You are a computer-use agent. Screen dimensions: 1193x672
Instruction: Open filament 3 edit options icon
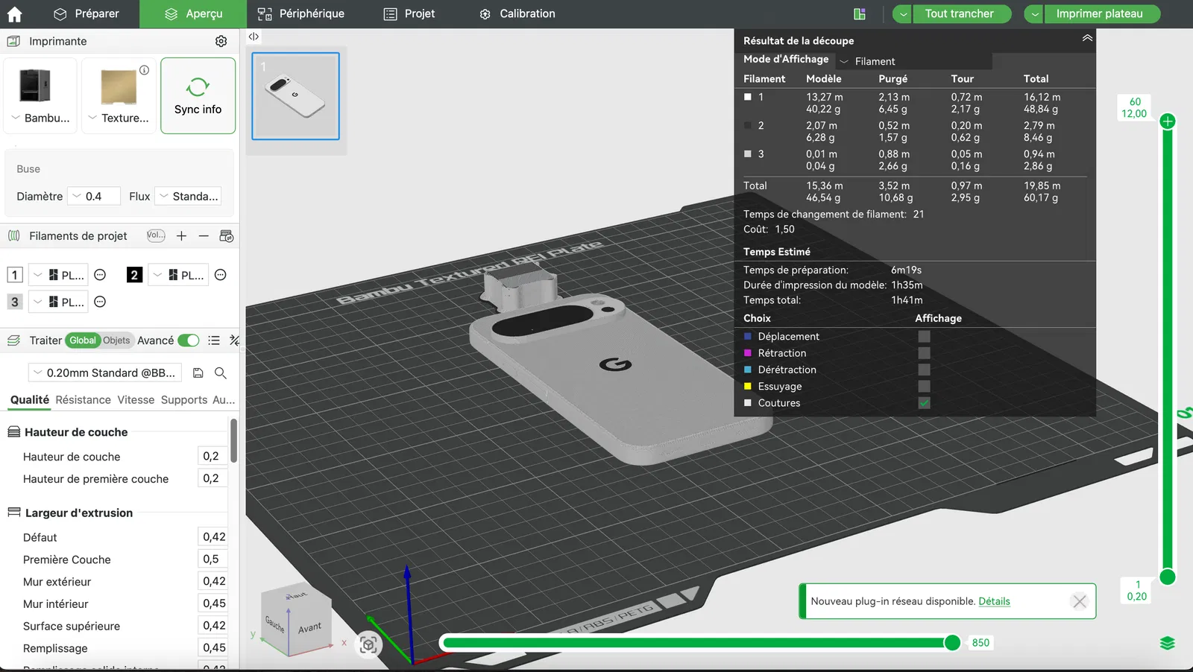click(x=100, y=302)
